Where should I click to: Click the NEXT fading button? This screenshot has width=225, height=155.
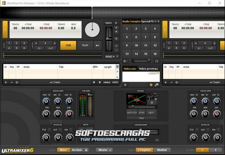[x=151, y=113]
